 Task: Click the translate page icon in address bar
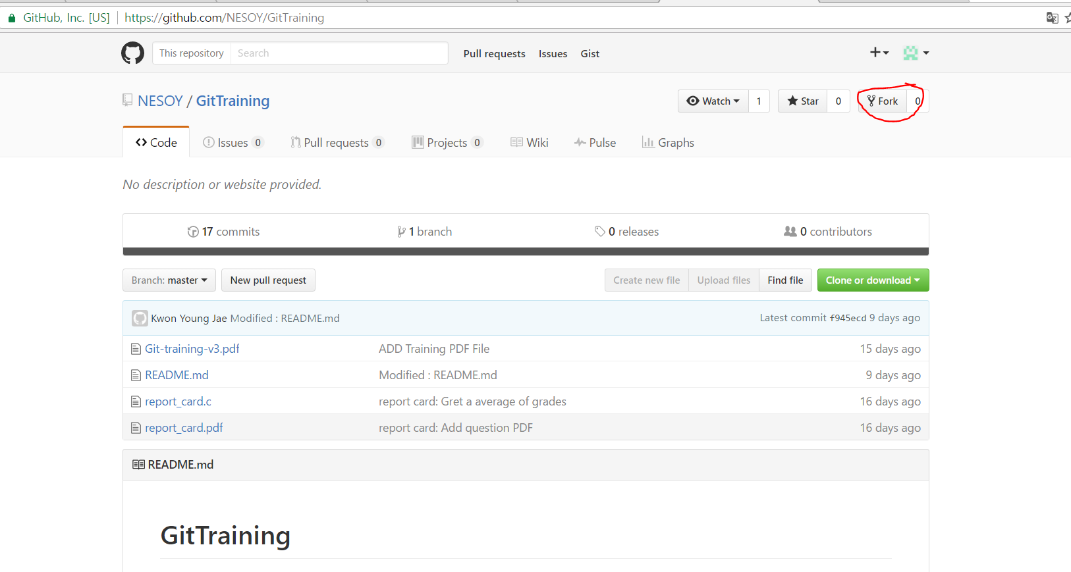(x=1052, y=18)
